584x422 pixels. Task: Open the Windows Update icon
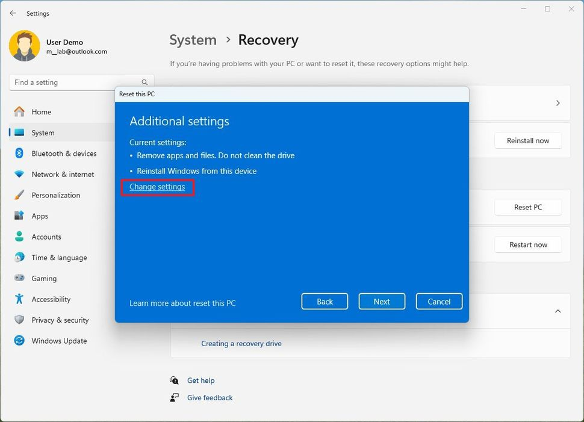19,341
